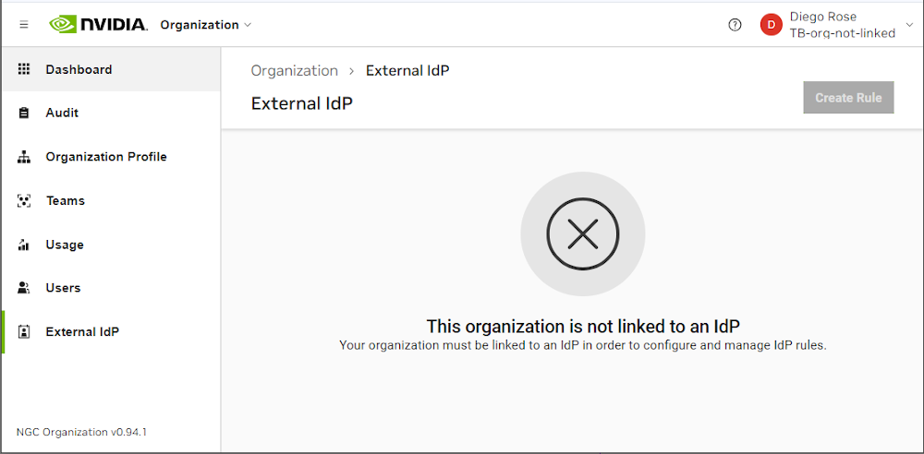Click the NGC Organization version text
This screenshot has width=924, height=454.
coord(81,432)
